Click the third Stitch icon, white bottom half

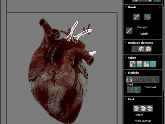point(146,64)
